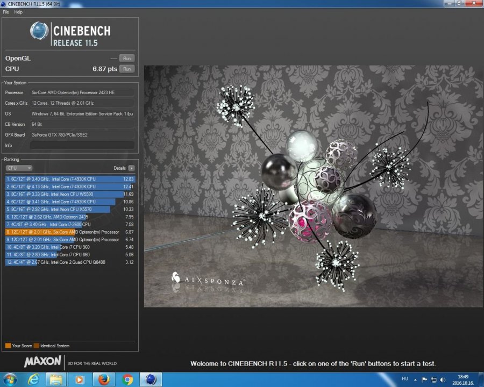Screen dimensions: 484x387
Task: Show hidden system tray icons arrow
Action: [416, 379]
